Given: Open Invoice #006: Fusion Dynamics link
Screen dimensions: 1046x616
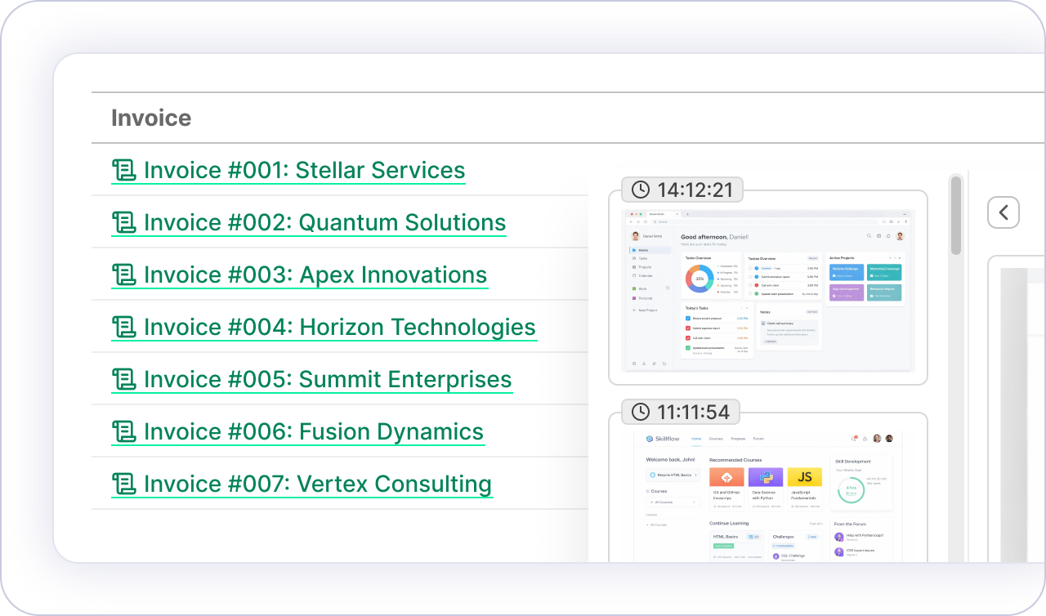Looking at the screenshot, I should (314, 431).
